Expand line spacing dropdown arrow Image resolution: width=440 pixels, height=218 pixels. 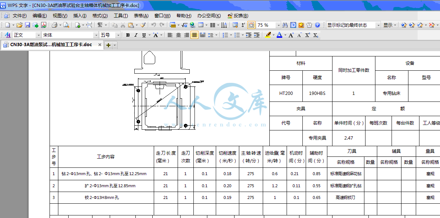[217, 35]
